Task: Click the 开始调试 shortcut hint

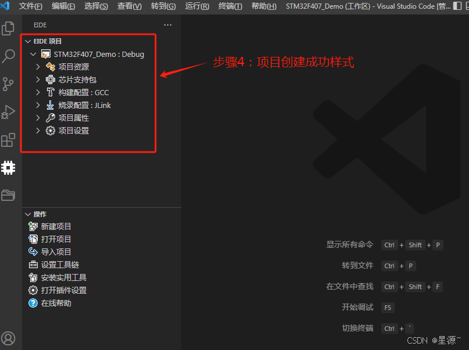Action: coord(358,307)
